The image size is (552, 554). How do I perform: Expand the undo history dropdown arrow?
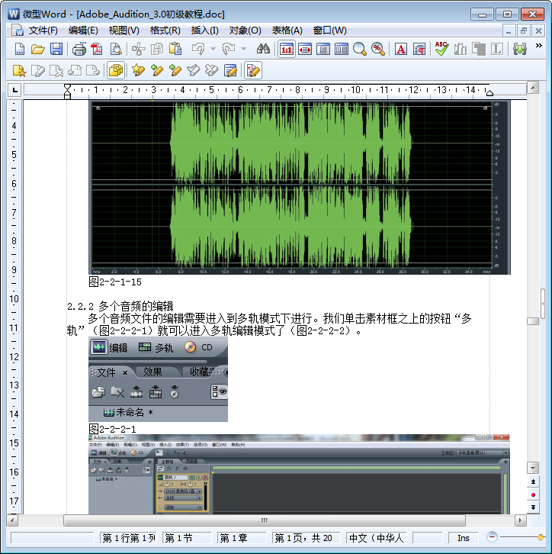213,49
